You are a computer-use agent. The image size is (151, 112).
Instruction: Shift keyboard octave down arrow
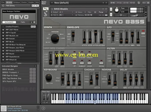coord(43,102)
